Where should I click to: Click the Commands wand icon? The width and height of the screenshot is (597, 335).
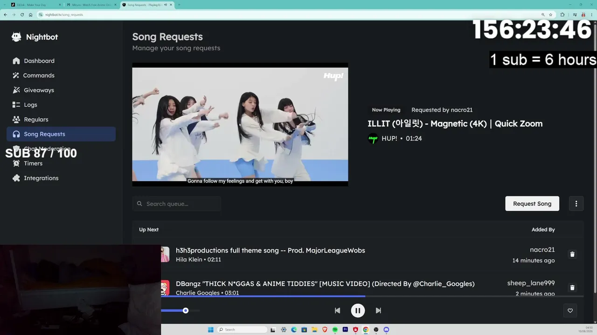pyautogui.click(x=16, y=75)
